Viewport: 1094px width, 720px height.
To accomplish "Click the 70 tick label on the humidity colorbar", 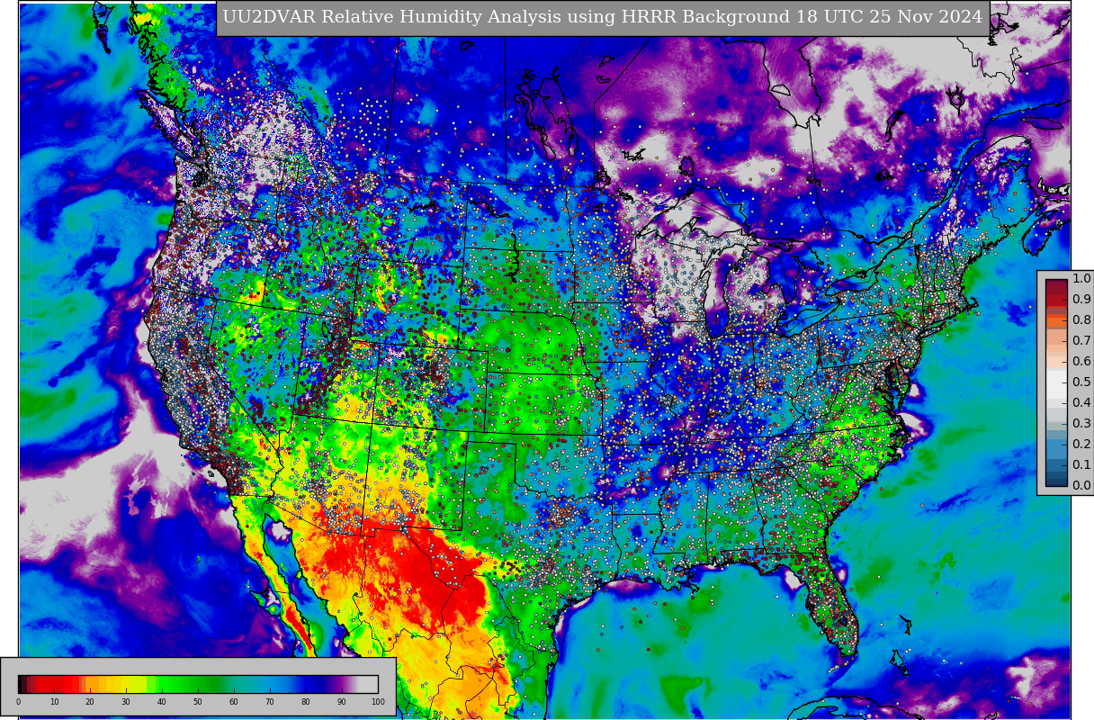I will (x=270, y=702).
